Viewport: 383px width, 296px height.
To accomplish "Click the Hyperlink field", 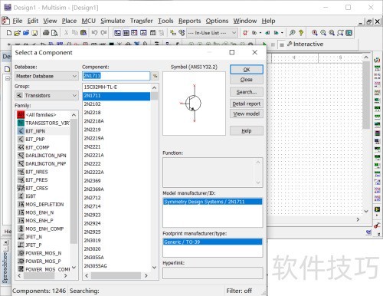I will (212, 273).
